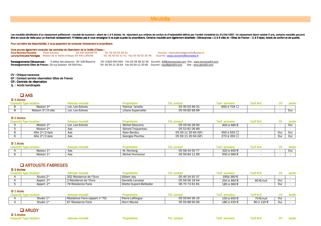This screenshot has height=226, width=321.
Task: Visit the www.tourisme64.com website link
Action: (206, 62)
